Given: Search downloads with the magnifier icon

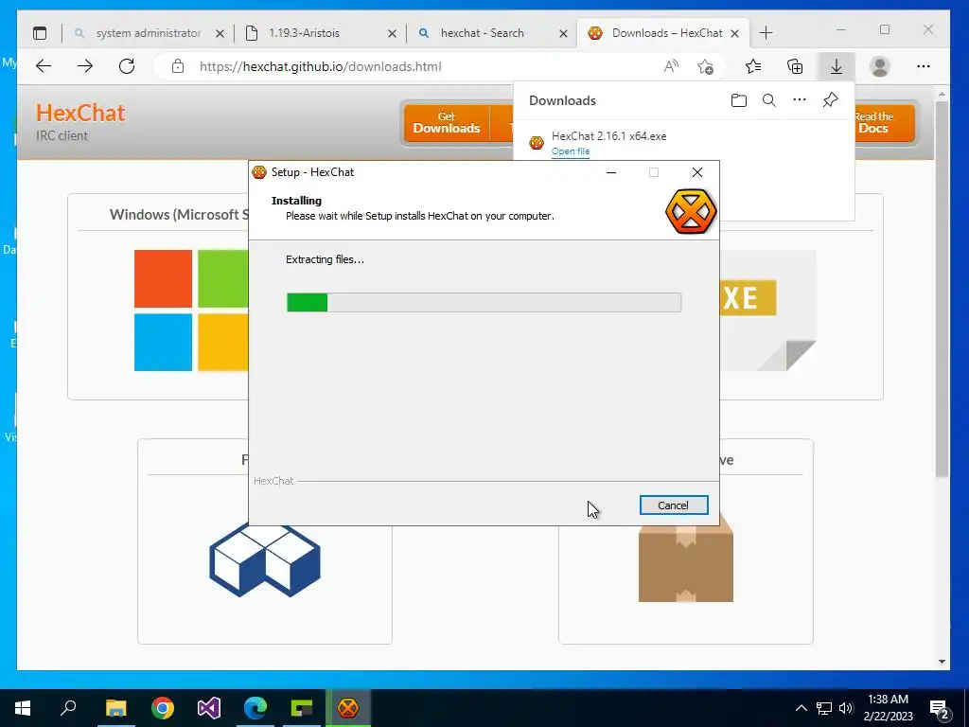Looking at the screenshot, I should [x=768, y=100].
